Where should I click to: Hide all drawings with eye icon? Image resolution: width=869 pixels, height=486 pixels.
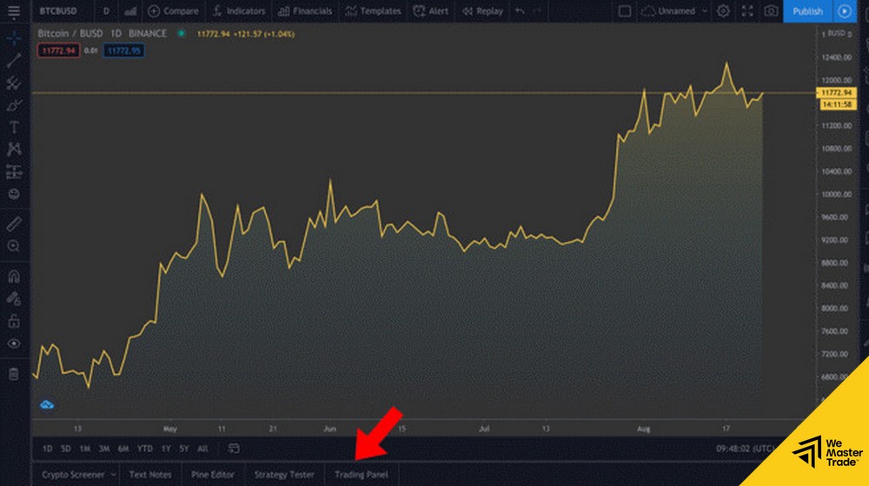pos(14,343)
